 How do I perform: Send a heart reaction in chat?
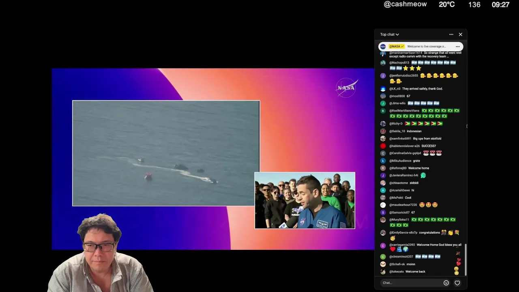point(457,283)
